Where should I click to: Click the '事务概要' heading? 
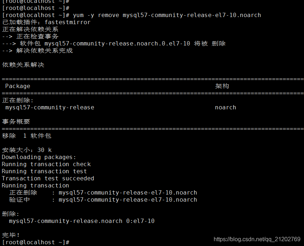[16, 121]
